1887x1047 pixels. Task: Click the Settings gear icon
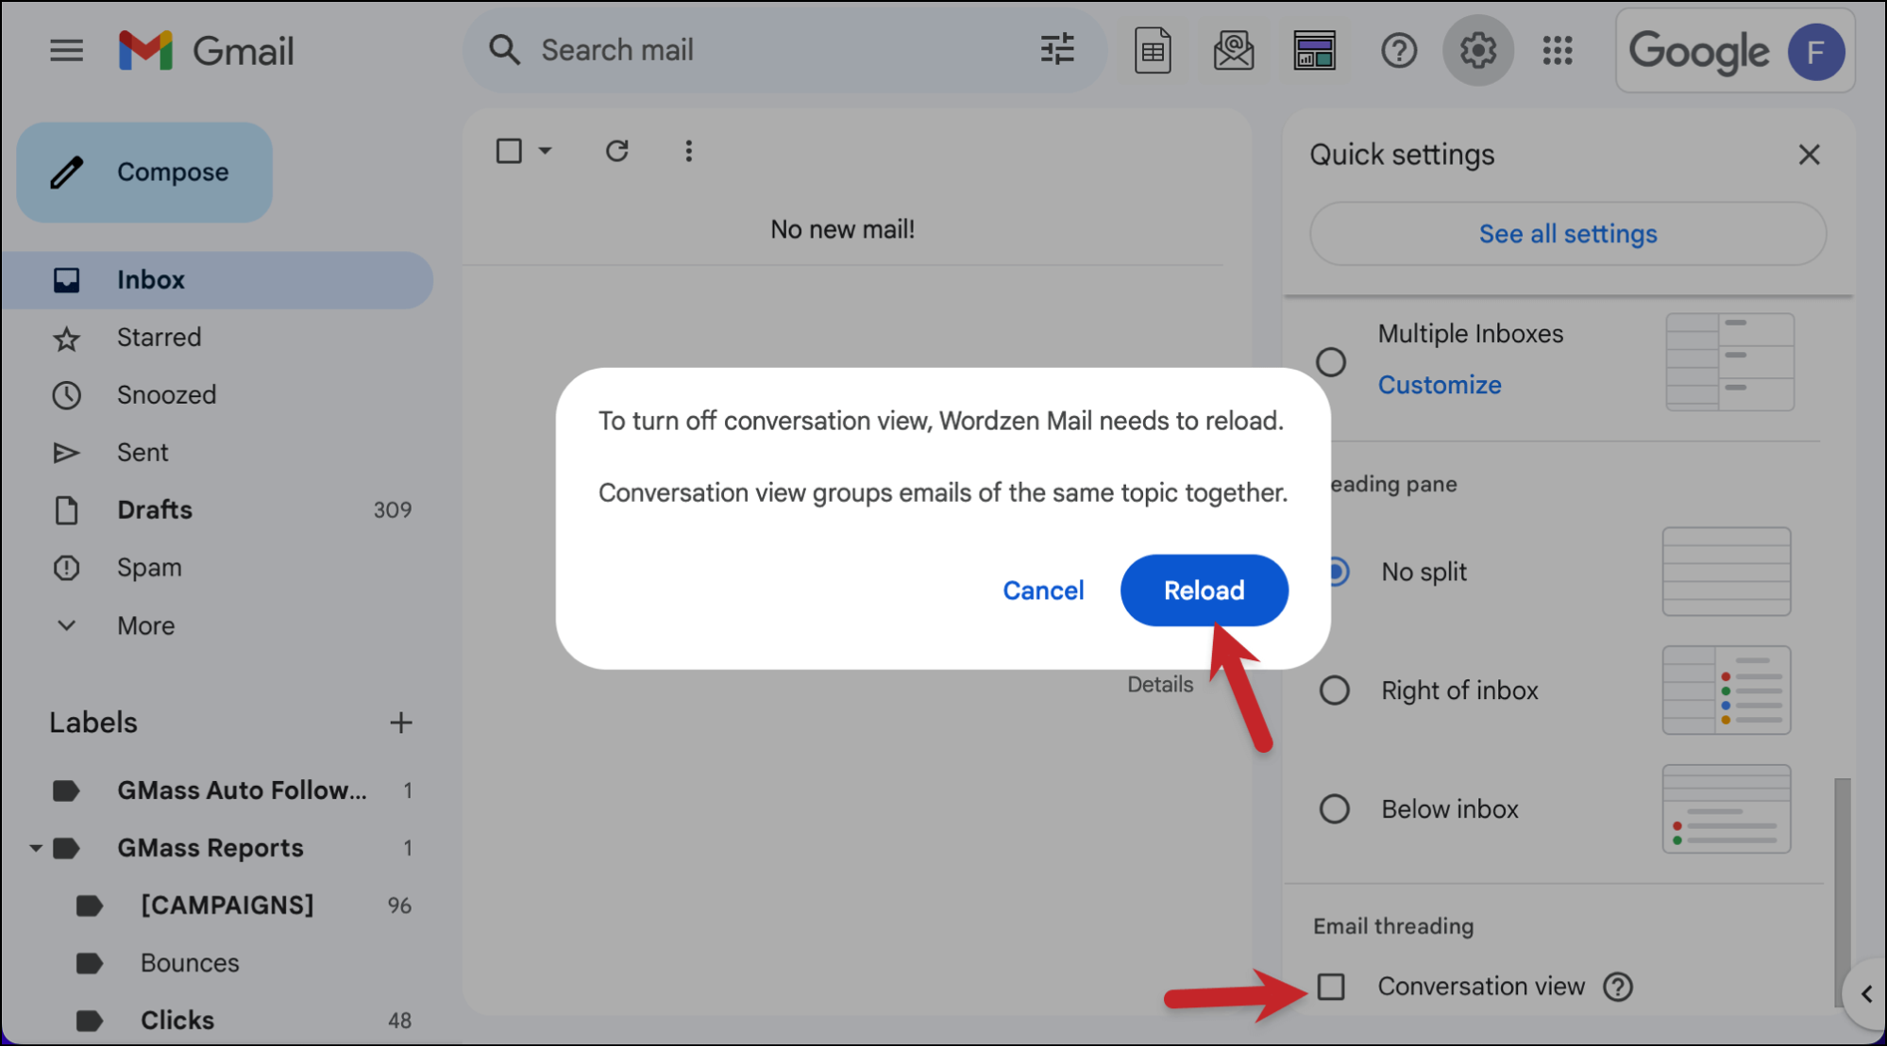pyautogui.click(x=1477, y=51)
